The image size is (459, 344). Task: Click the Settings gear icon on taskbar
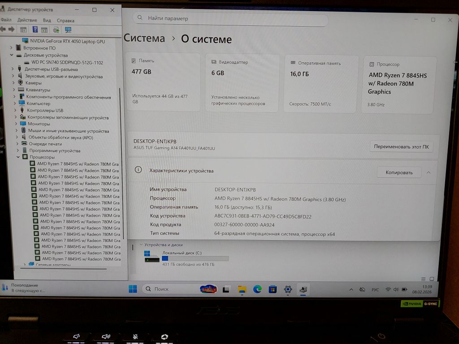[288, 289]
